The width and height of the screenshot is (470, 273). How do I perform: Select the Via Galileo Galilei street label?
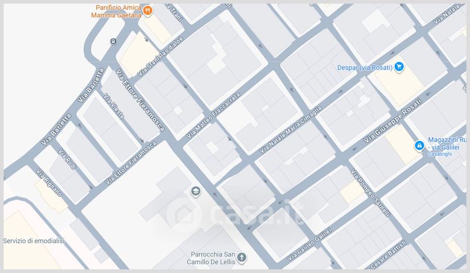click(x=310, y=244)
